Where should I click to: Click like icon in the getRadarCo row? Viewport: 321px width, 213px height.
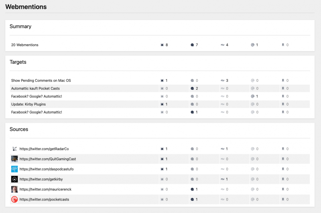click(162, 149)
